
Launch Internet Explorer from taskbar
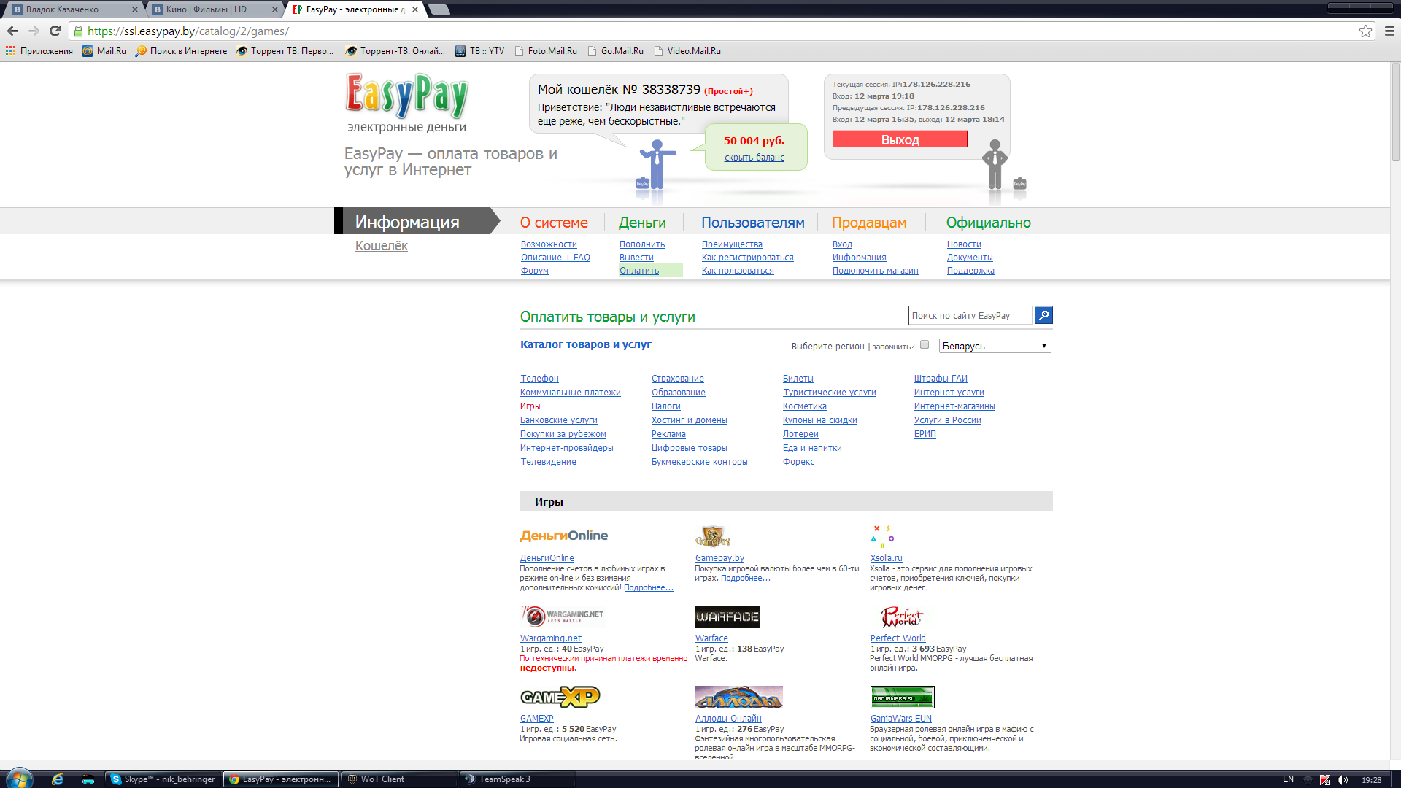(x=57, y=779)
